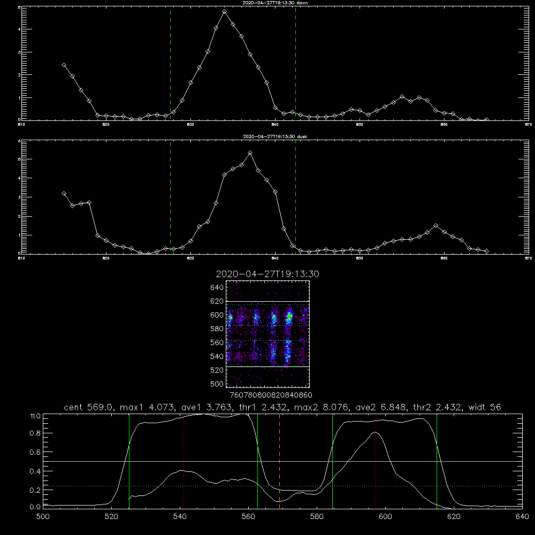Click 'thr1 2.432' in the statistics line
Screen dimensions: 535x535
click(x=262, y=407)
